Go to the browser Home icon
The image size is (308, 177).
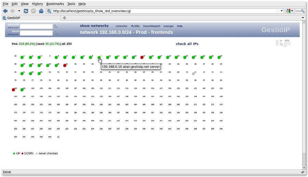point(41,11)
